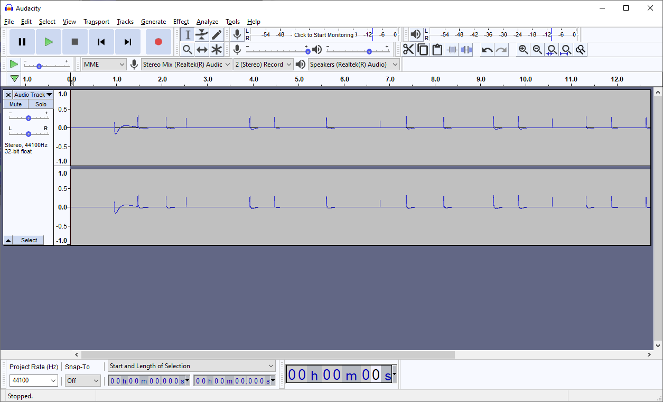This screenshot has height=402, width=663.
Task: Open the MME audio host dropdown
Action: (x=104, y=64)
